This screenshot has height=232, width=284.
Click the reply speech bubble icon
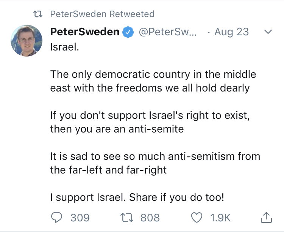point(57,217)
